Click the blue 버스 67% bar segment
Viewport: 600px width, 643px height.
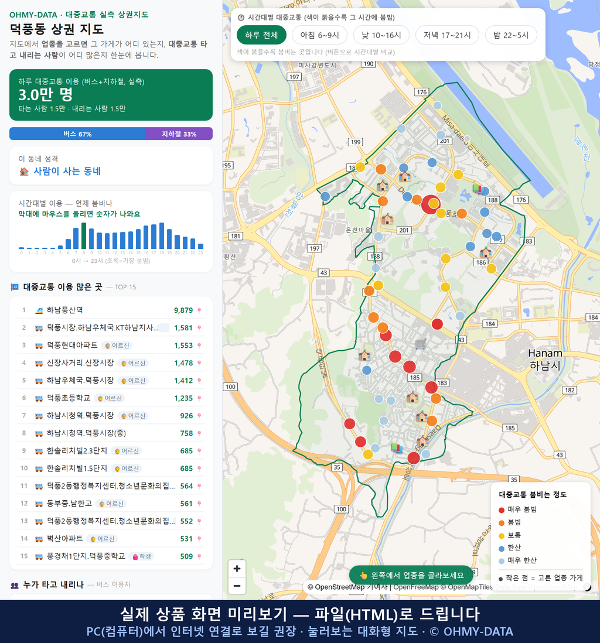(77, 134)
